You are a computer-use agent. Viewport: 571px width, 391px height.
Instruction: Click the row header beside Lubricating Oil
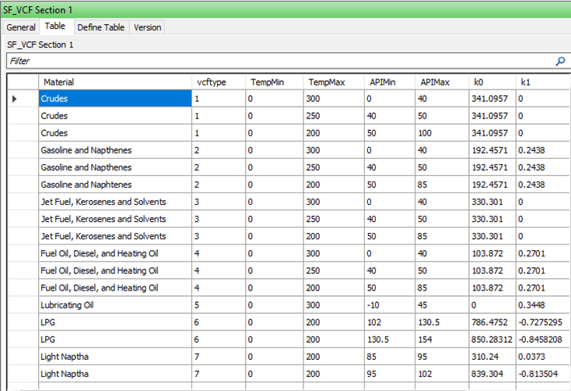point(23,305)
